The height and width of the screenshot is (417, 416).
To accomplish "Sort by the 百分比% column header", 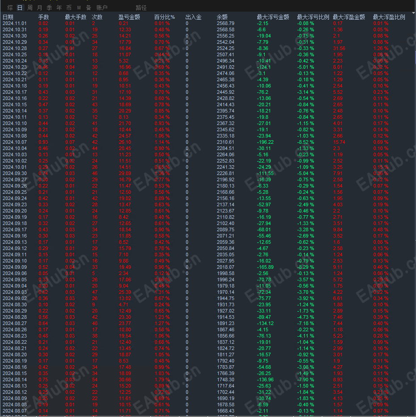I will pos(165,17).
